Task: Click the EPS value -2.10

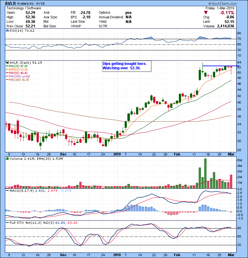Action: point(86,17)
